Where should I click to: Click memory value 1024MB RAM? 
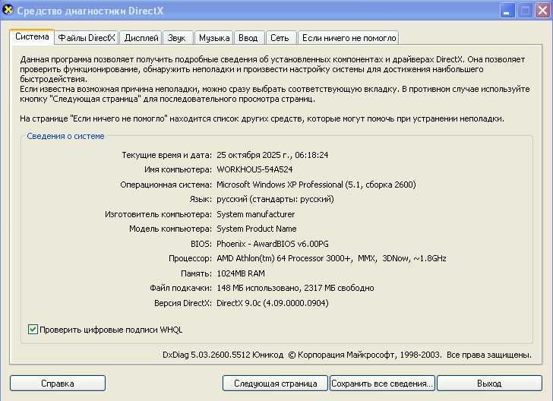241,273
